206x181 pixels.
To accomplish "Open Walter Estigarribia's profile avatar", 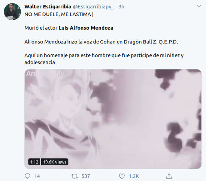I will click(x=12, y=12).
